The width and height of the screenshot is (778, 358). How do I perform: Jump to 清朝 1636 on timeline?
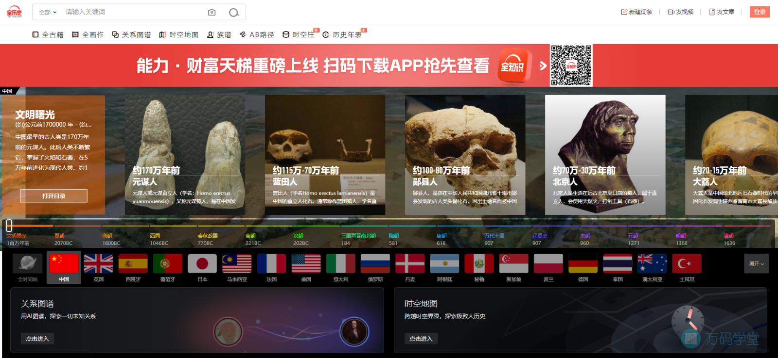point(729,239)
